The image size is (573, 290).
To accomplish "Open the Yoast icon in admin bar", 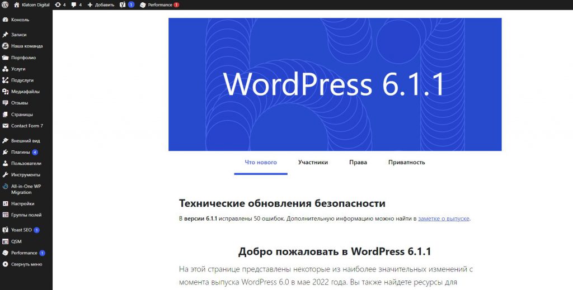I will click(123, 4).
